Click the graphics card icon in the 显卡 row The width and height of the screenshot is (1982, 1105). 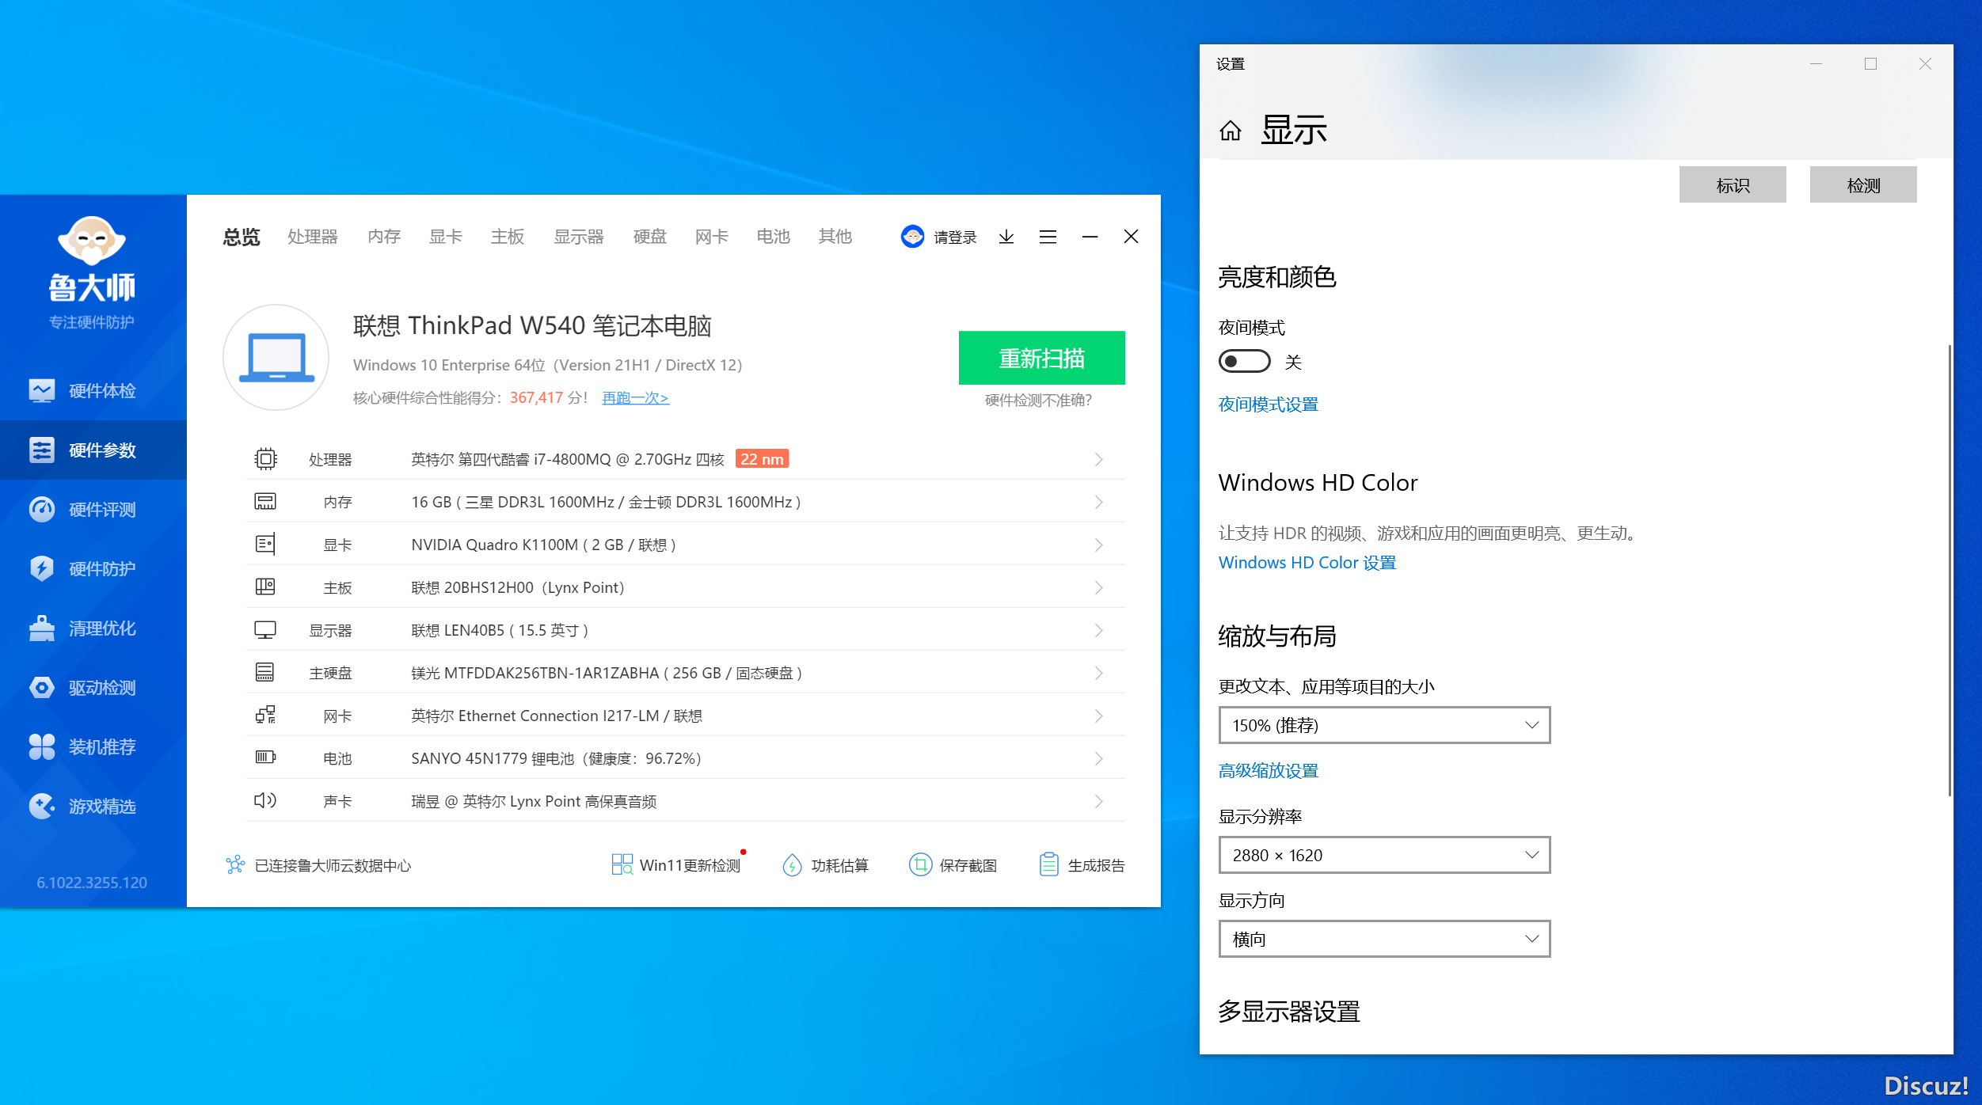point(265,545)
